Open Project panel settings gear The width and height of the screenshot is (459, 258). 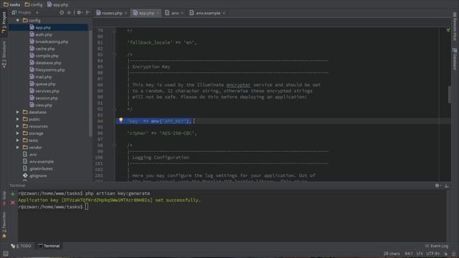click(79, 13)
